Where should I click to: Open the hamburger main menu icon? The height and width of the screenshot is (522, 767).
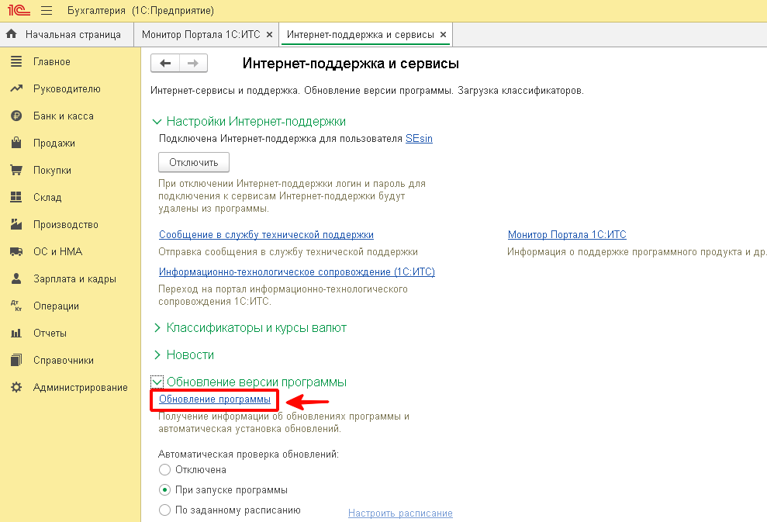(47, 10)
